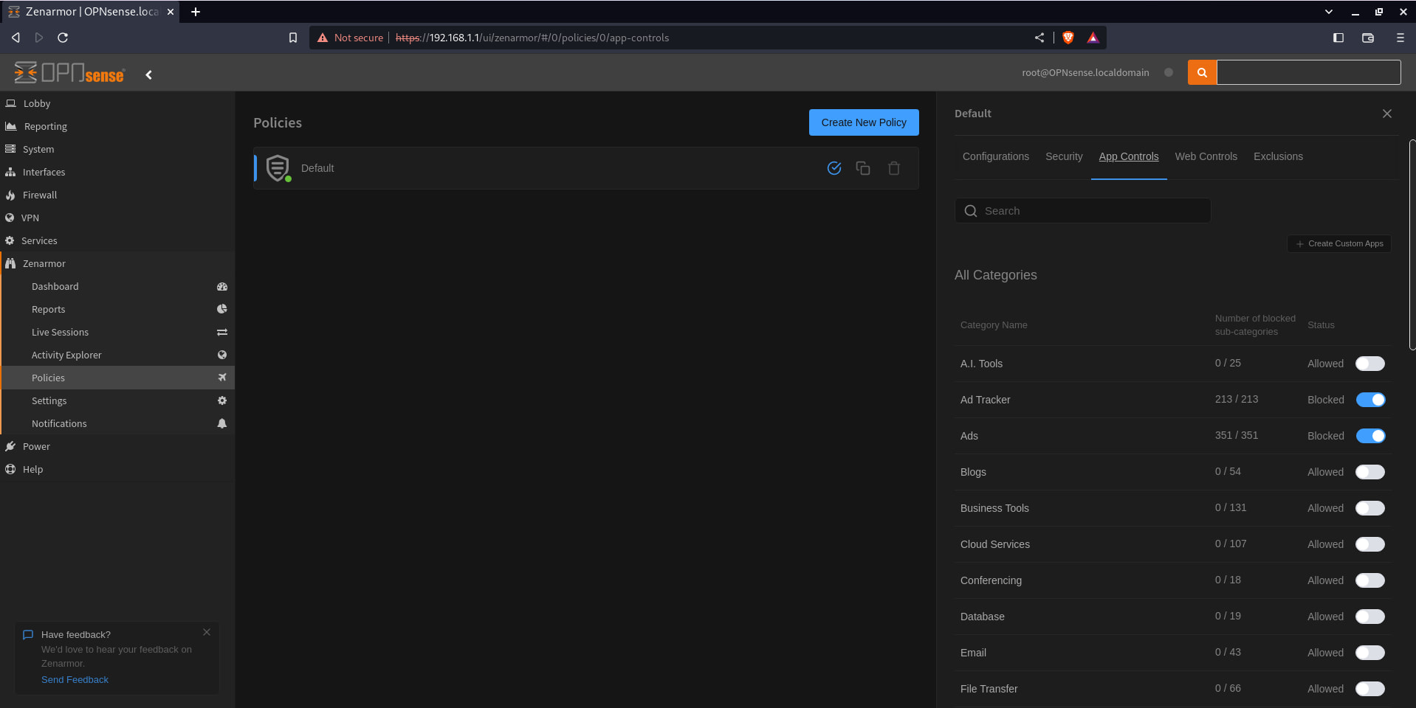Click the browser address bar URL

[532, 38]
